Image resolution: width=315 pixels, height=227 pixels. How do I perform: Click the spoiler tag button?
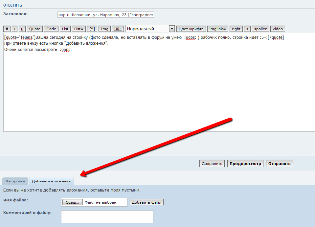tap(260, 29)
